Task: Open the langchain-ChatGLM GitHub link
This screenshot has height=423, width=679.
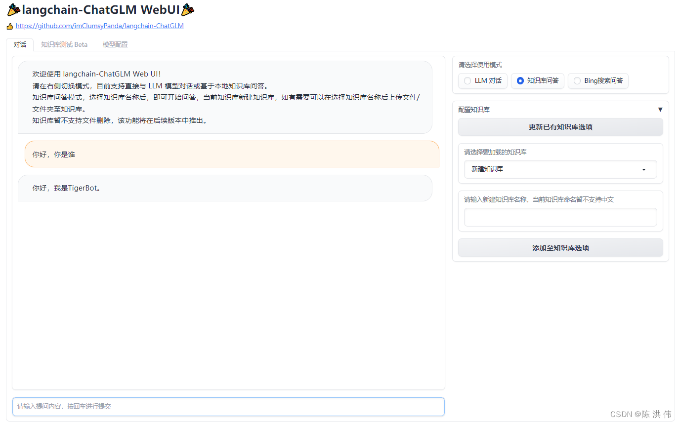Action: [99, 26]
